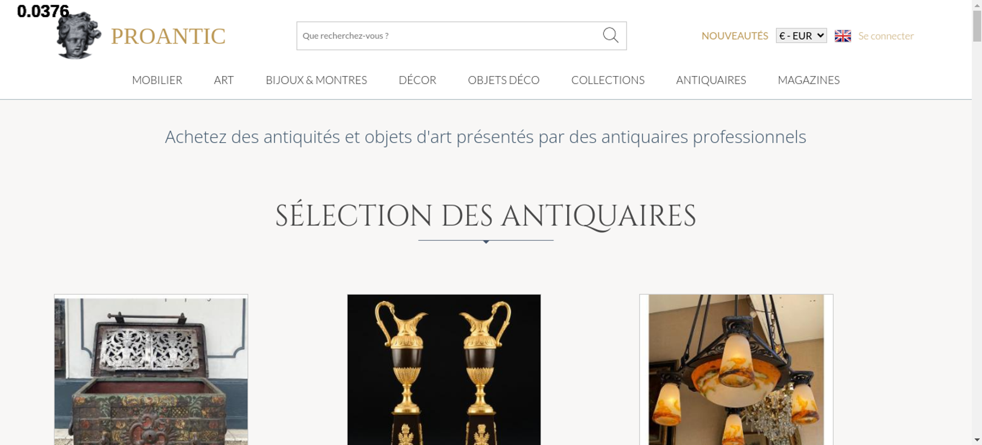Open the MAGAZINES menu item
This screenshot has height=445, width=982.
(809, 80)
